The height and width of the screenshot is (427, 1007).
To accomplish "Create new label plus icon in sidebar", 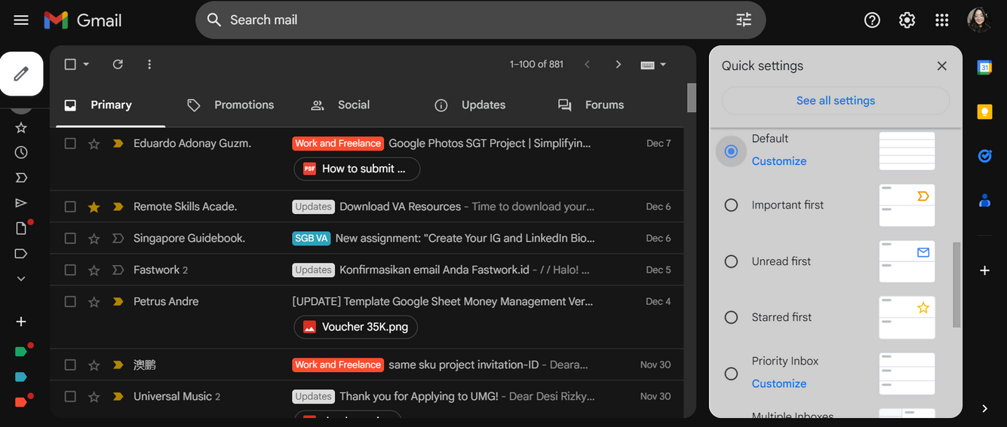I will pyautogui.click(x=21, y=322).
